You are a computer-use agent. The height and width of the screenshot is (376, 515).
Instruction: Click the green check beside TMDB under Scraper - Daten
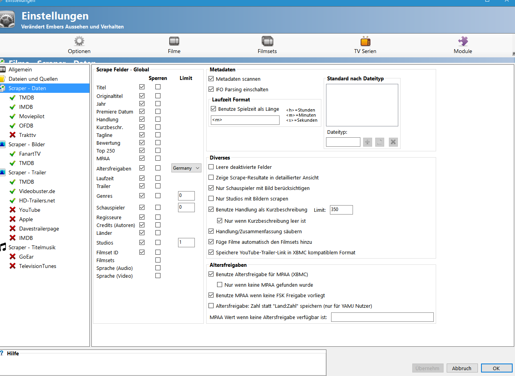coord(12,98)
